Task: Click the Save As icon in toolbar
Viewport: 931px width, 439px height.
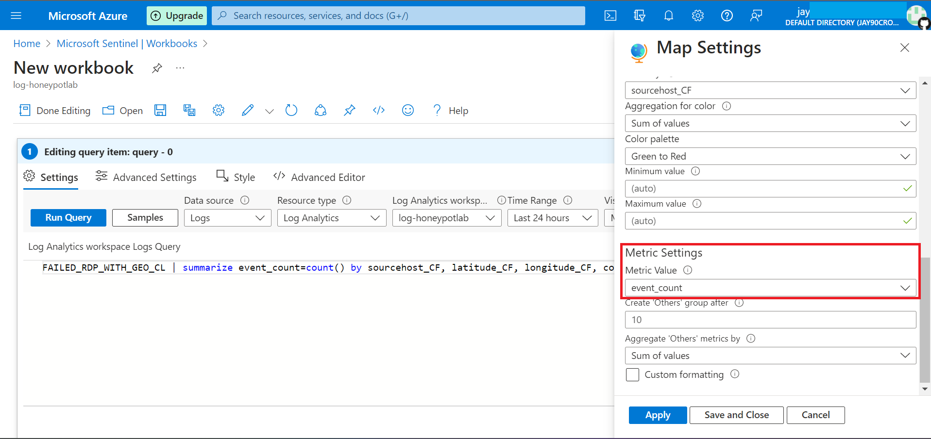Action: (189, 110)
